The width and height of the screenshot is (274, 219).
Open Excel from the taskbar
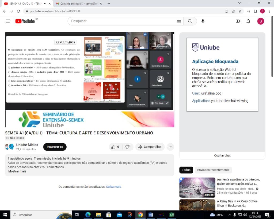coord(172,215)
